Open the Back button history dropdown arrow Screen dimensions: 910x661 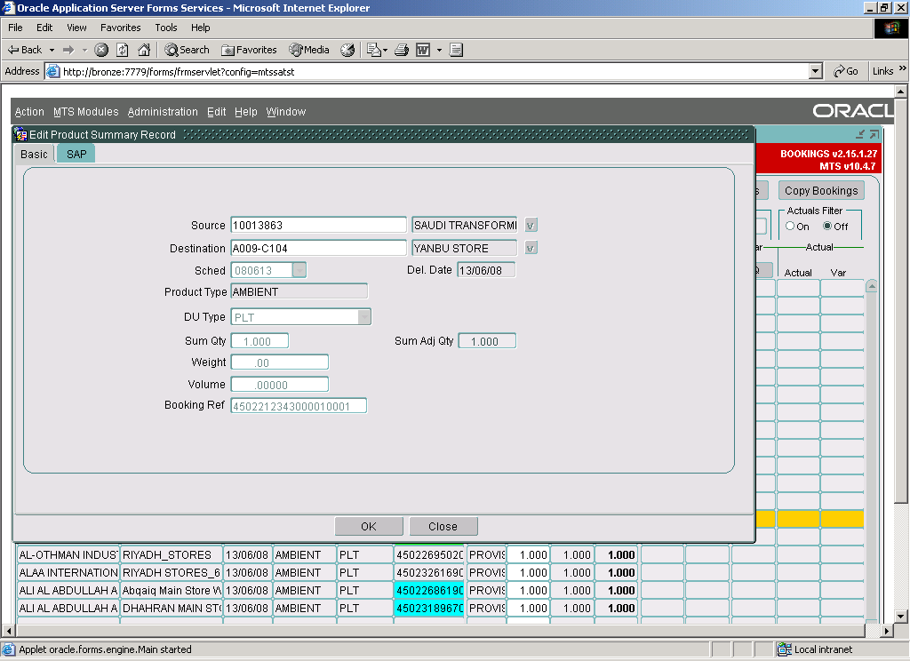(52, 50)
